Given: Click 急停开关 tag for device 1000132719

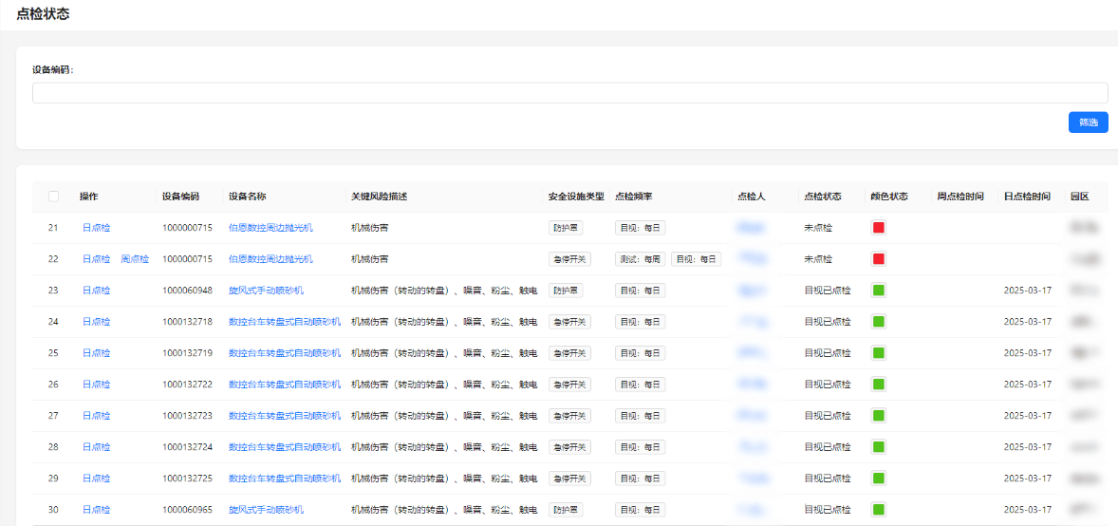Looking at the screenshot, I should (569, 353).
